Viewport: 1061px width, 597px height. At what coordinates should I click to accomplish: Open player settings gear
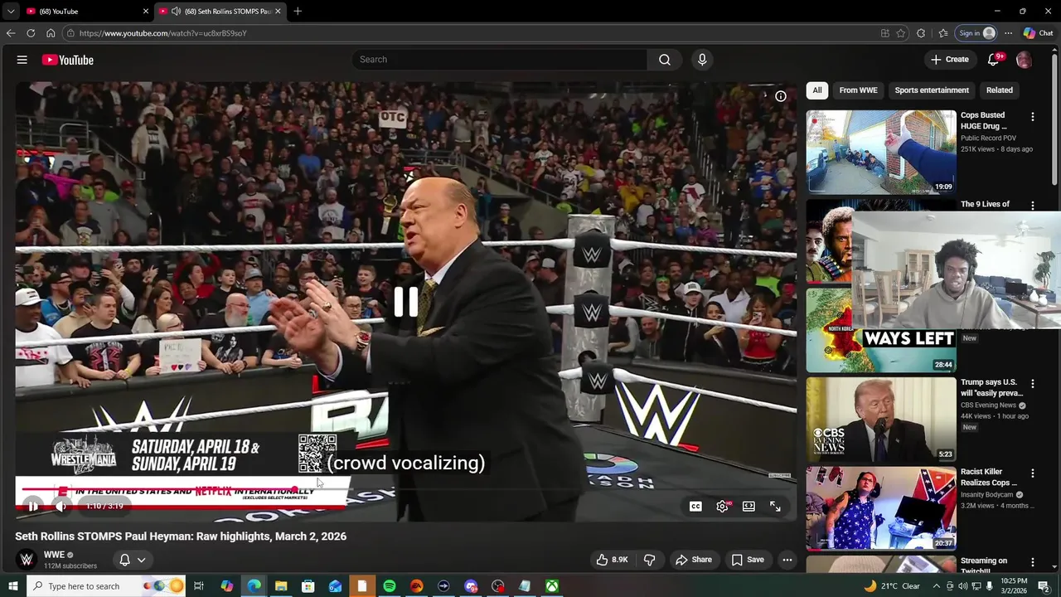(722, 506)
